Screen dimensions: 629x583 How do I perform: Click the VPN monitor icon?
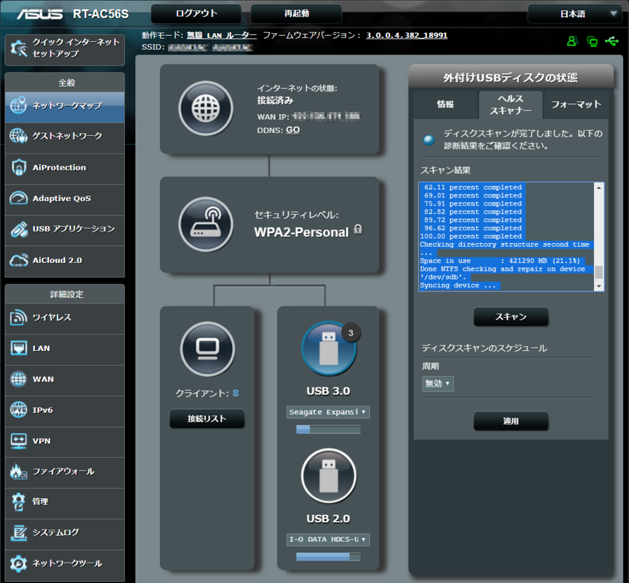[18, 441]
